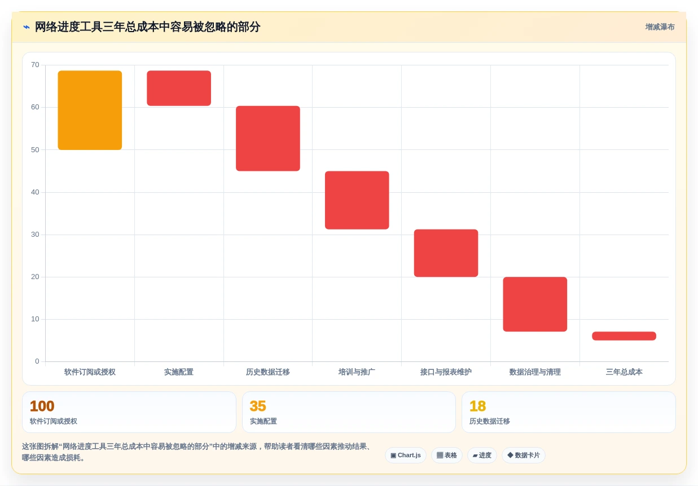Click the data card showing 18
698x486 pixels.
[569, 412]
